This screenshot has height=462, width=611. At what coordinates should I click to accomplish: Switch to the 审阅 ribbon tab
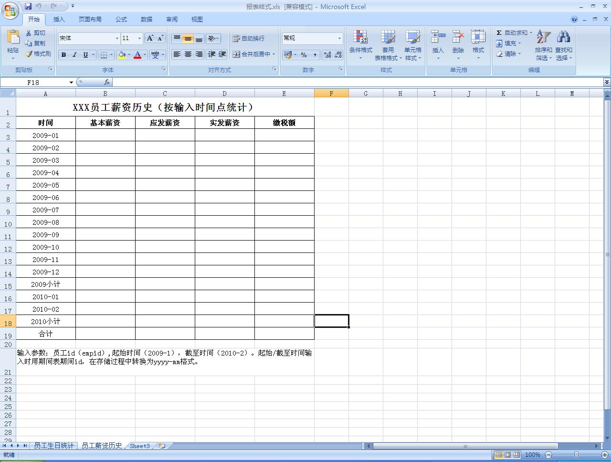[x=172, y=20]
